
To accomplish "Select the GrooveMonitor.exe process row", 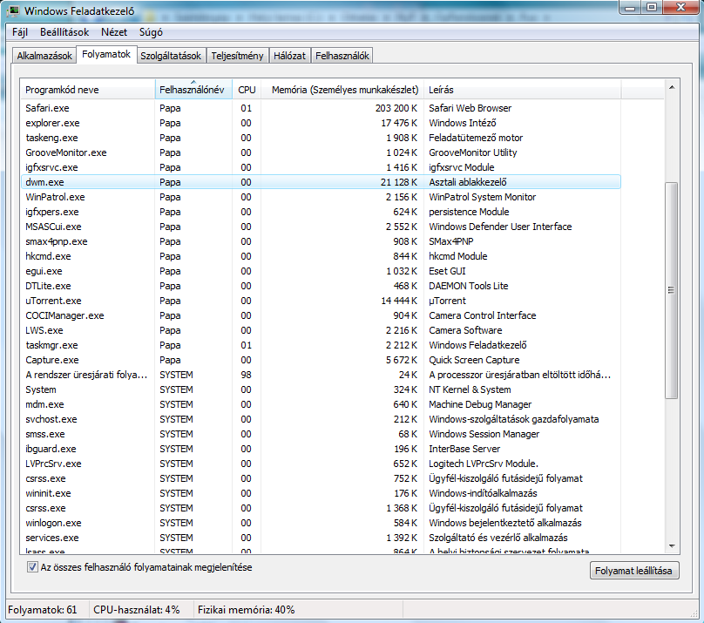I will point(321,152).
